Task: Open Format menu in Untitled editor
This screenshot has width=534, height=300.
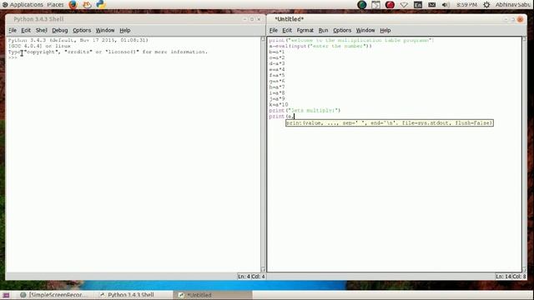Action: (305, 30)
